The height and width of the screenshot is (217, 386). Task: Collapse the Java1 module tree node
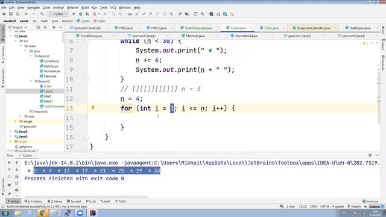click(11, 36)
